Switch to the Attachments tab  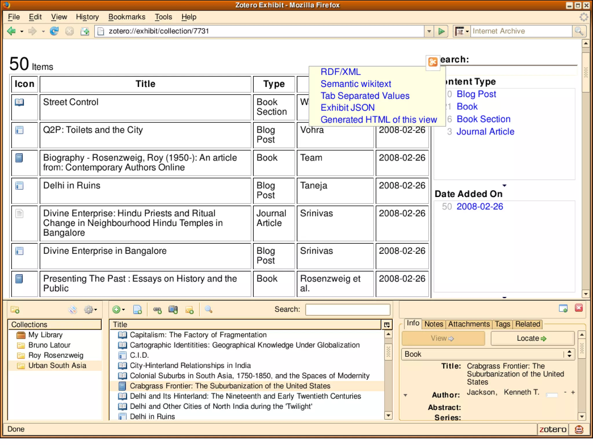(468, 324)
